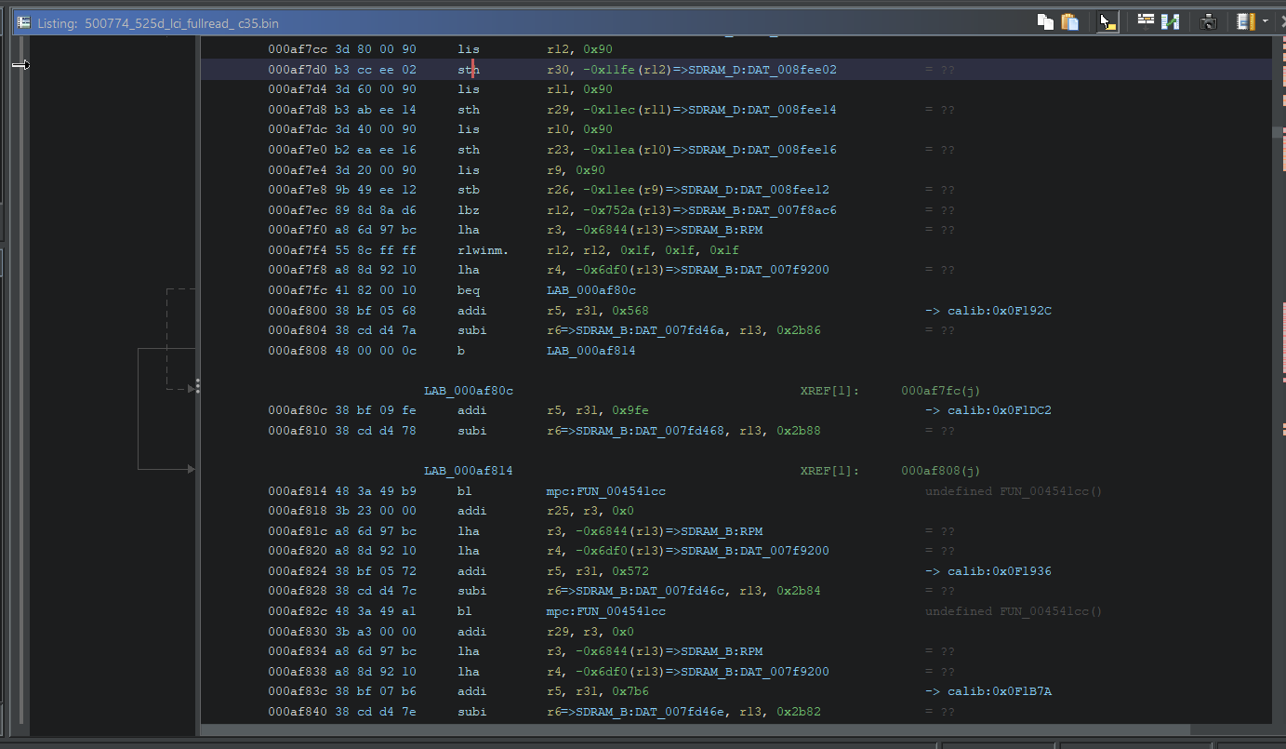
Task: Open the Listing field format editor
Action: pyautogui.click(x=1146, y=22)
